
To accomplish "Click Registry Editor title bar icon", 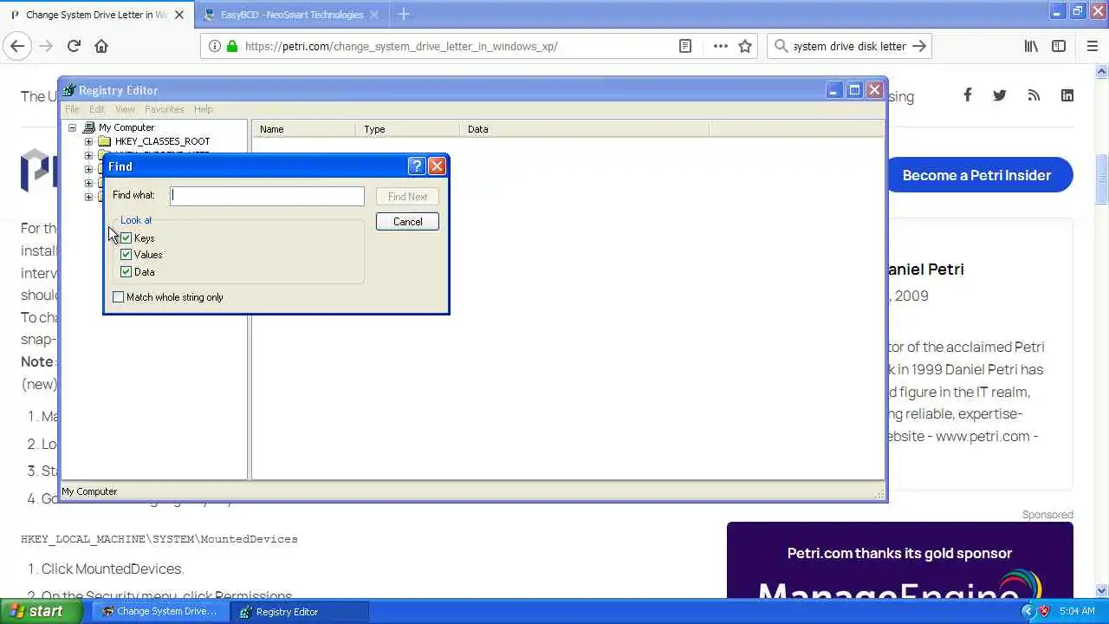I will pyautogui.click(x=69, y=90).
